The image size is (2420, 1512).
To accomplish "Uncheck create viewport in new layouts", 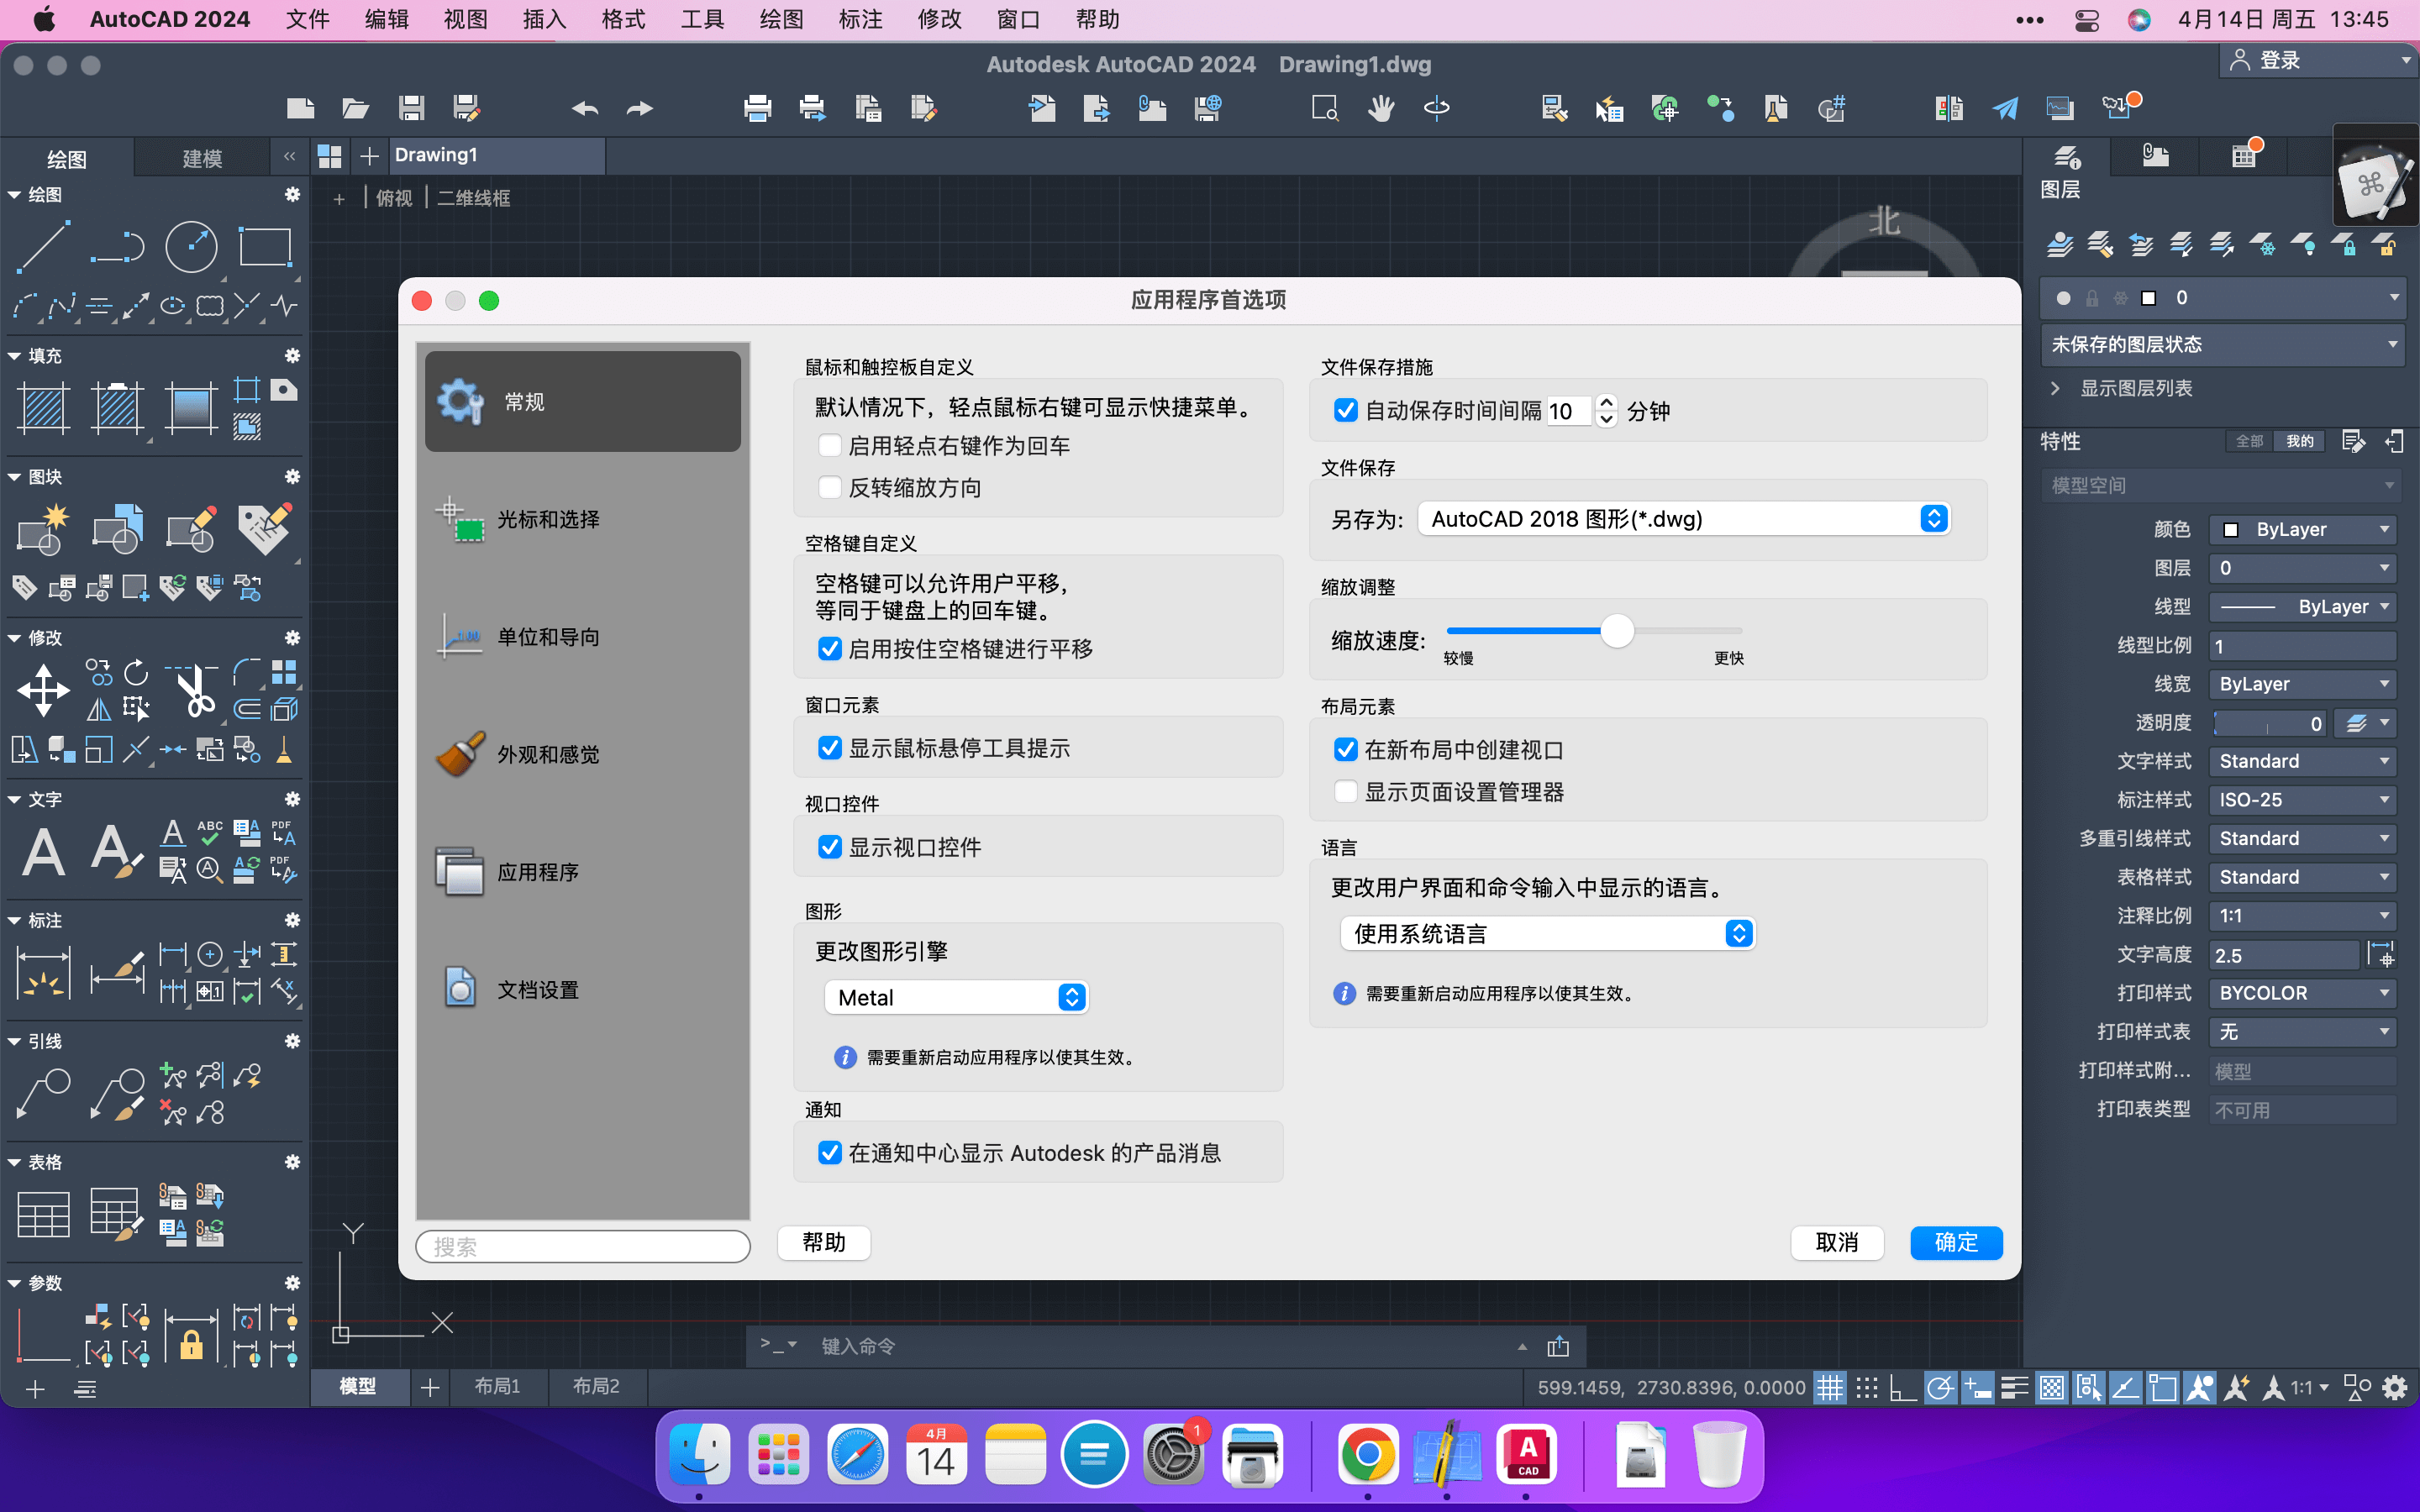I will pyautogui.click(x=1345, y=749).
